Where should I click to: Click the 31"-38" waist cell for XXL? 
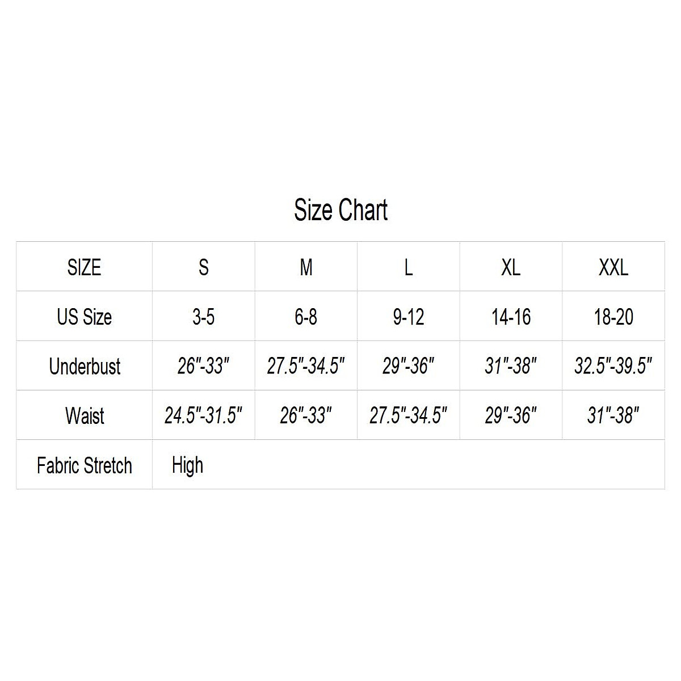coord(613,415)
